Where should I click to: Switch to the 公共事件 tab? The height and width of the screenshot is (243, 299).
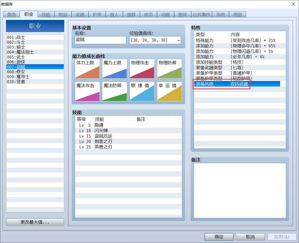coord(202,15)
